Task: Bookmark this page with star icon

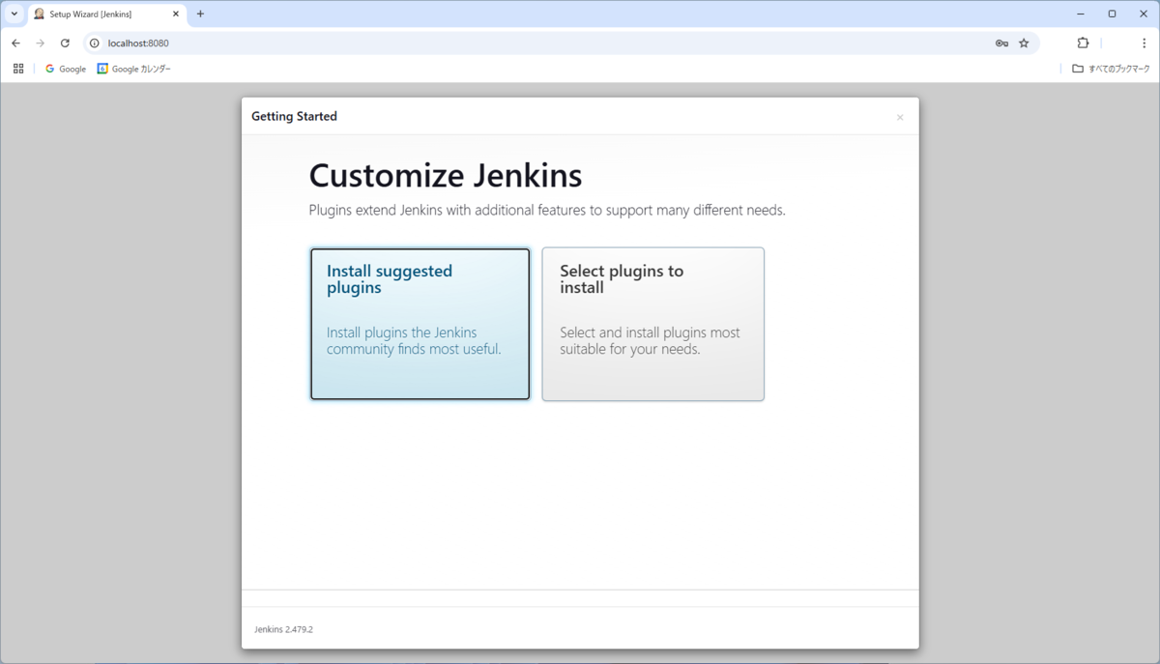Action: [1024, 43]
